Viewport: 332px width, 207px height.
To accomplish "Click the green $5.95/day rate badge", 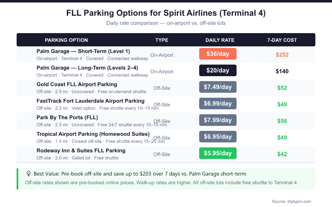I will pos(218,153).
